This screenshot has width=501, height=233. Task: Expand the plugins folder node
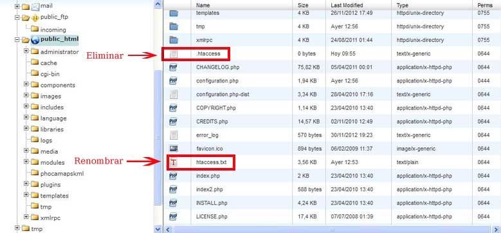[x=26, y=184]
